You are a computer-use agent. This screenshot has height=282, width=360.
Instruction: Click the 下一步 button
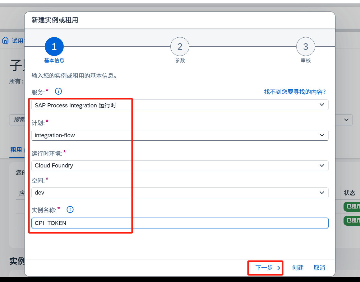tap(267, 268)
